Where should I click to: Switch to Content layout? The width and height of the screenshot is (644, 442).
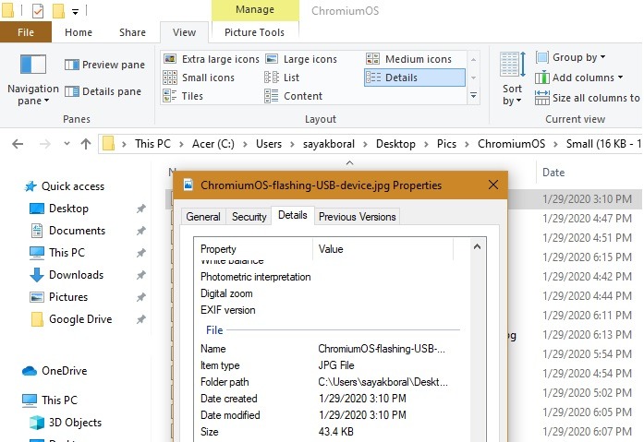coord(293,96)
